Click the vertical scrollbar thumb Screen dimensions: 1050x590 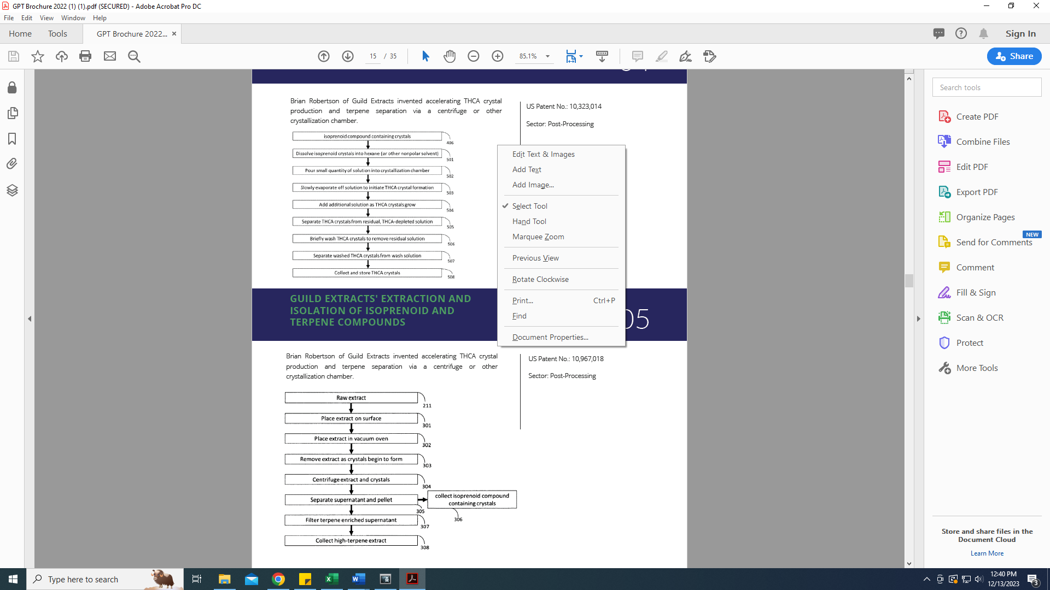(909, 280)
